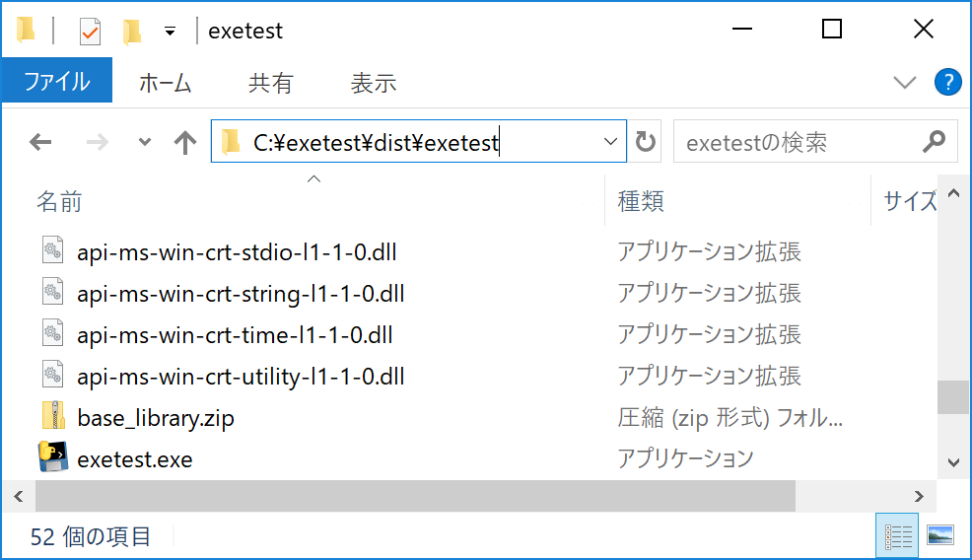The image size is (972, 560).
Task: Switch to the ホーム ribbon tab
Action: tap(165, 83)
